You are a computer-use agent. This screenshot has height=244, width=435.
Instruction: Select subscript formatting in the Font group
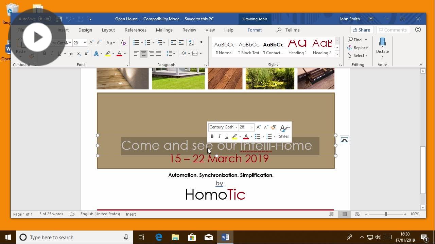79,54
